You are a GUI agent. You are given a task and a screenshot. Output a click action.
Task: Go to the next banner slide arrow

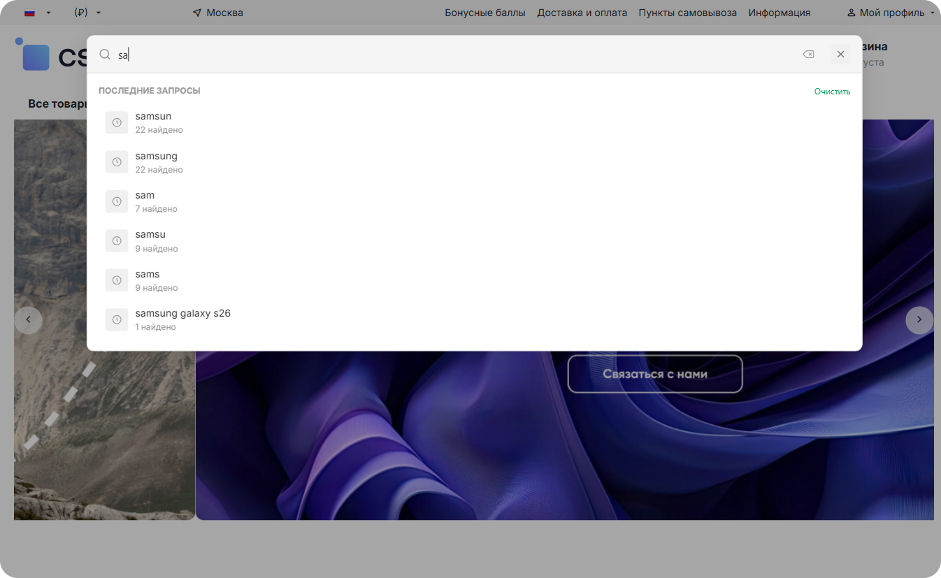tap(919, 320)
